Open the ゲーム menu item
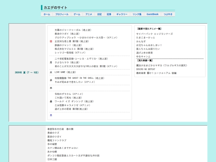Screen dimensions: 216x162 click(77, 14)
